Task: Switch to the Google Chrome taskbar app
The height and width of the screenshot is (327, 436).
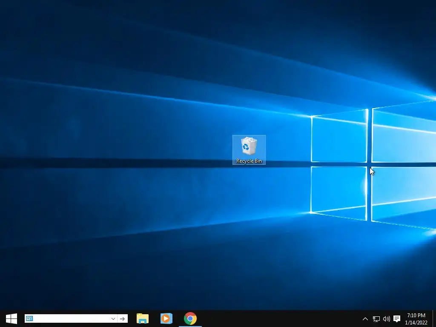Action: click(190, 318)
